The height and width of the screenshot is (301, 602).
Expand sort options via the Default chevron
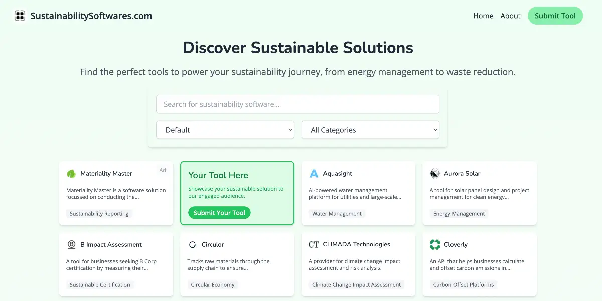click(291, 130)
